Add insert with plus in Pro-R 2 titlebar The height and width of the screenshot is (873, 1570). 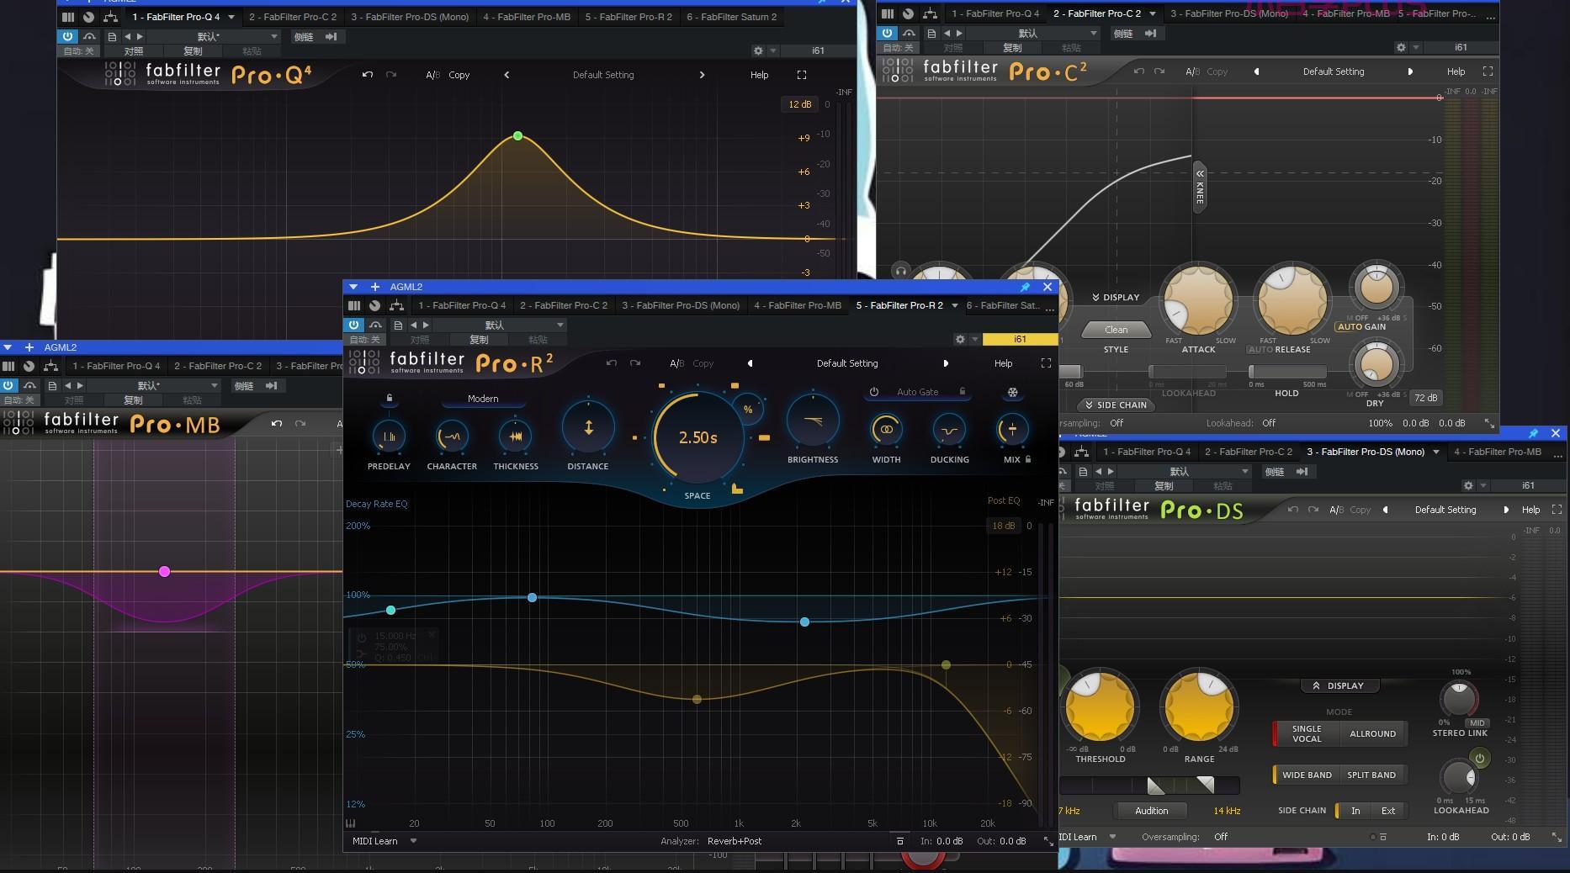click(375, 287)
